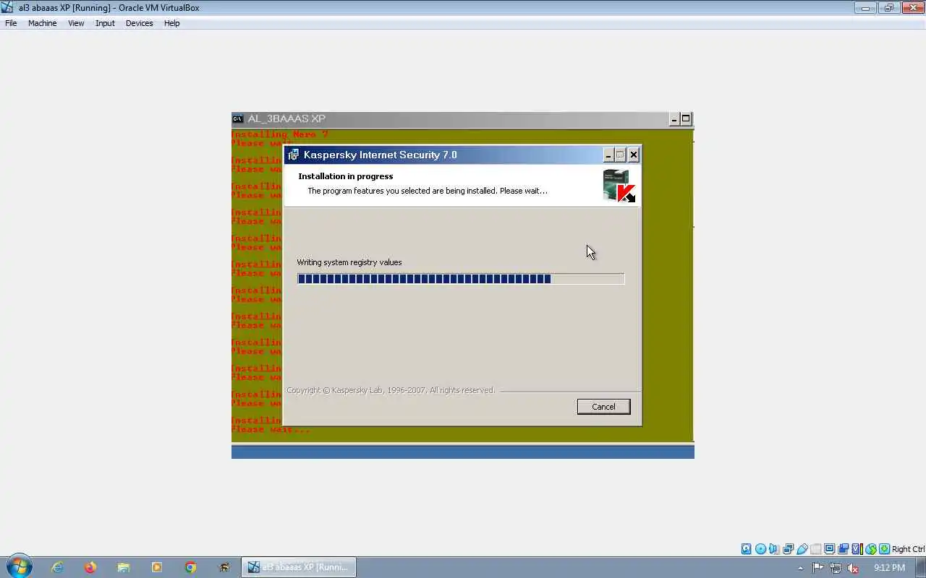
Task: Click the muted volume tray icon
Action: point(853,568)
